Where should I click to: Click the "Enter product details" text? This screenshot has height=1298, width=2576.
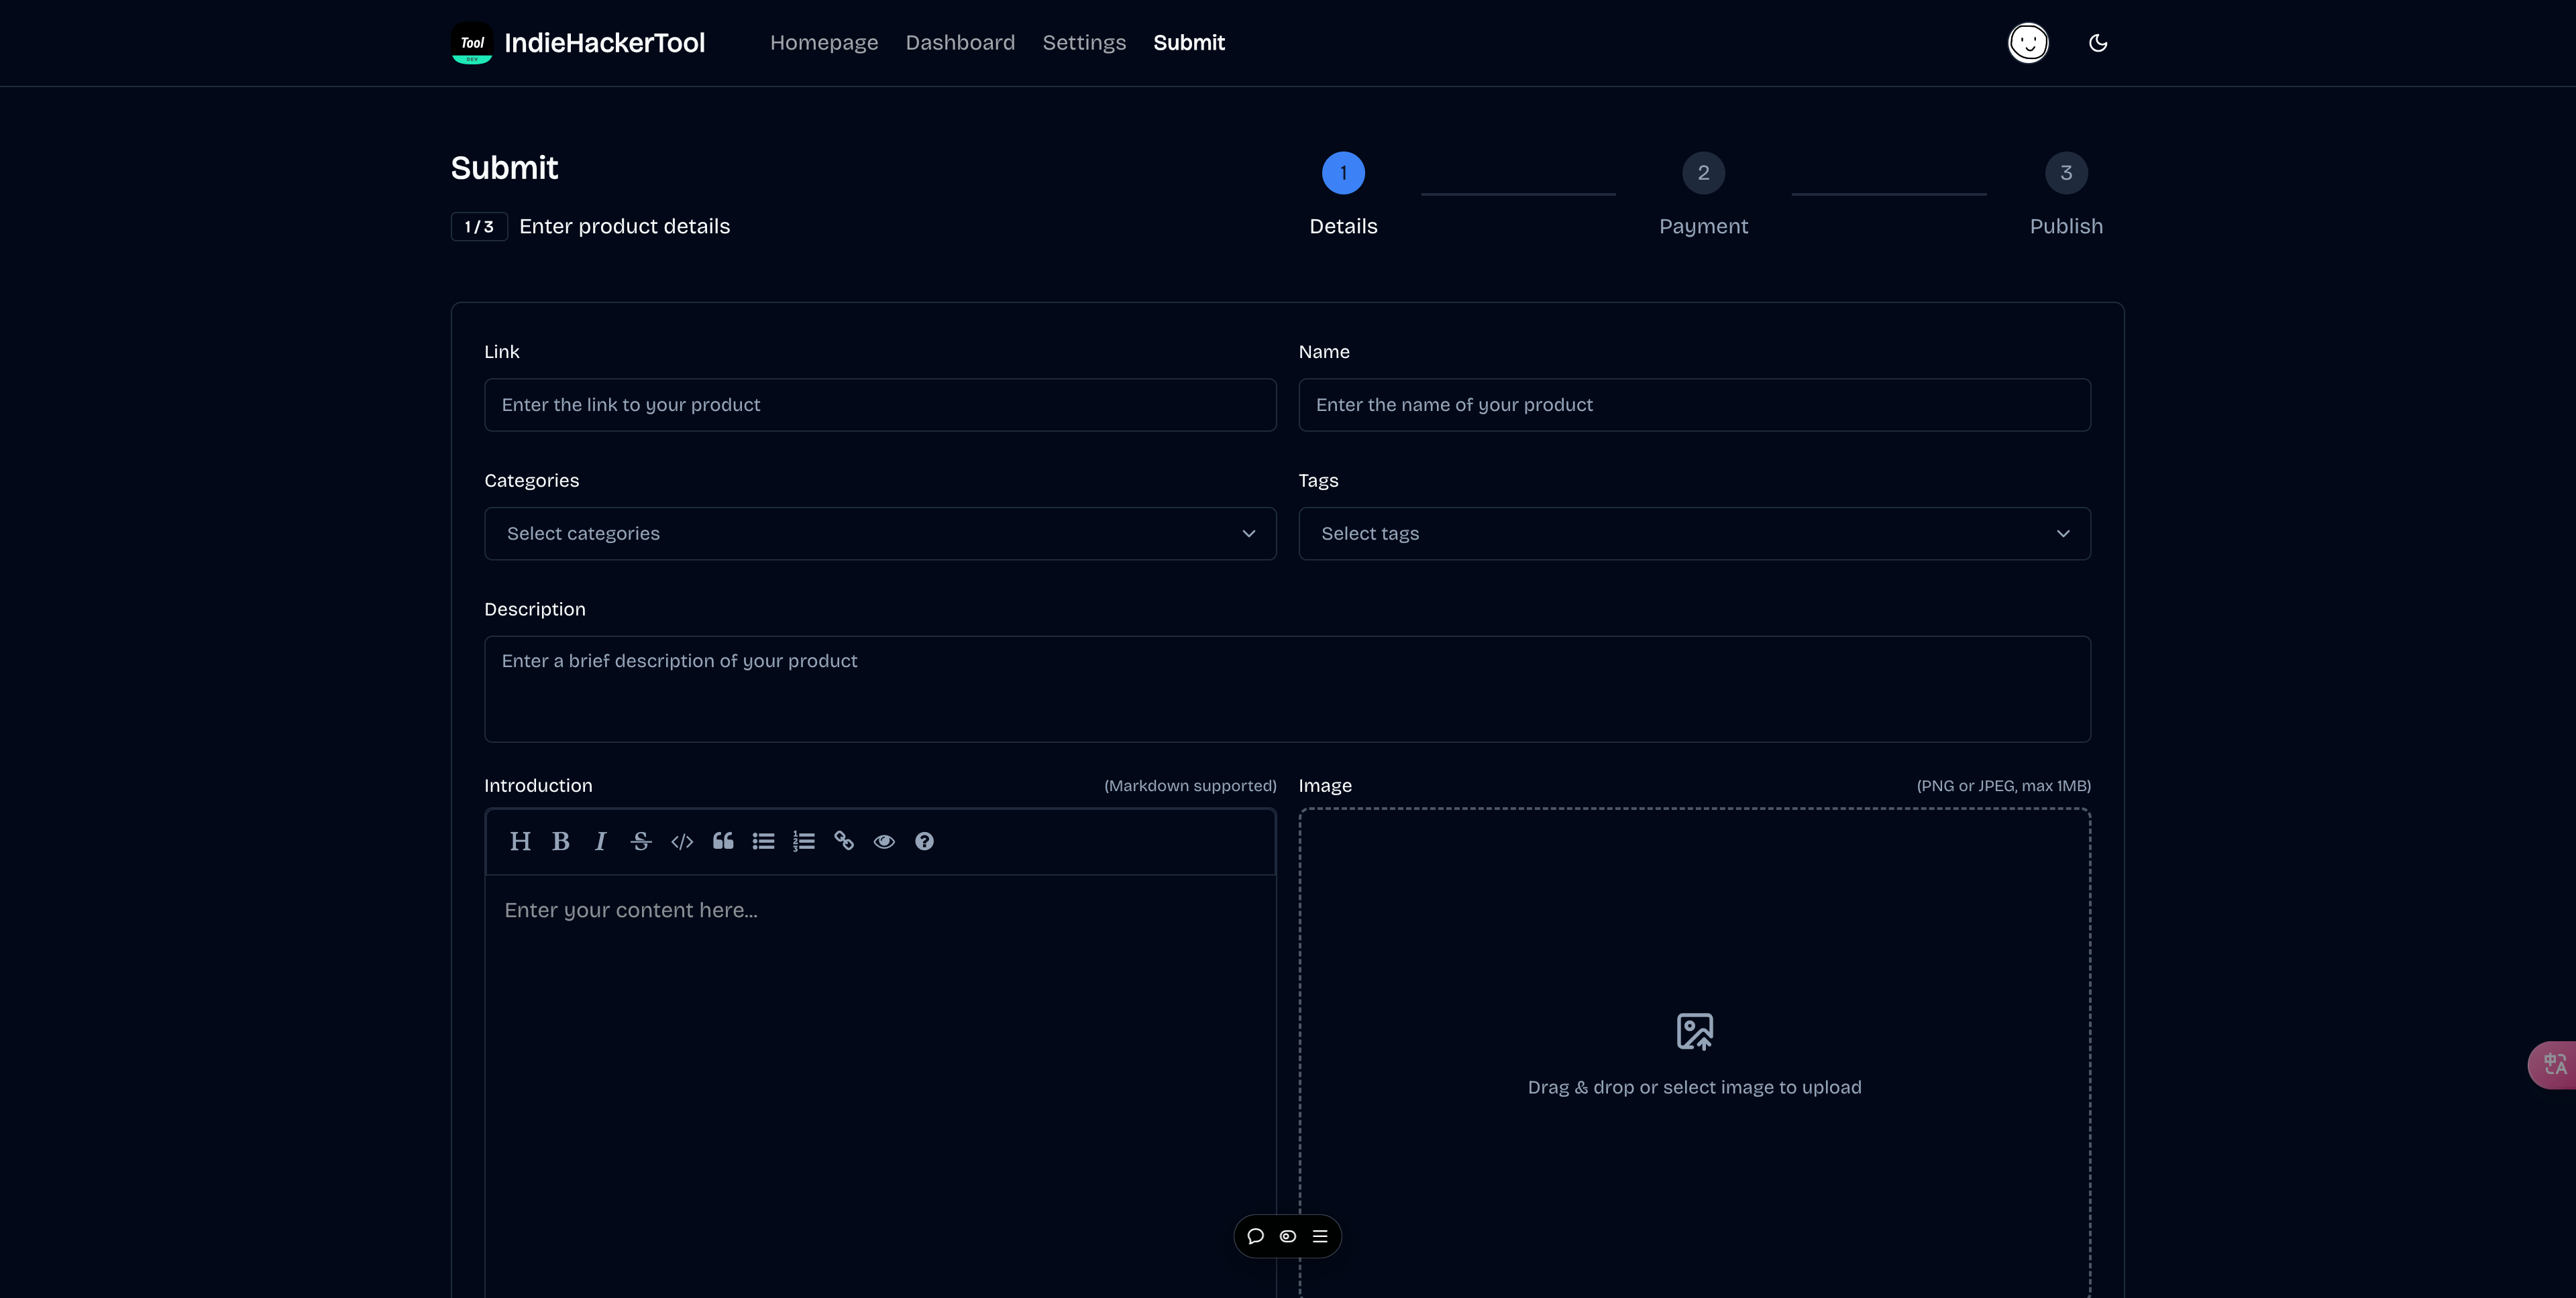click(x=625, y=227)
